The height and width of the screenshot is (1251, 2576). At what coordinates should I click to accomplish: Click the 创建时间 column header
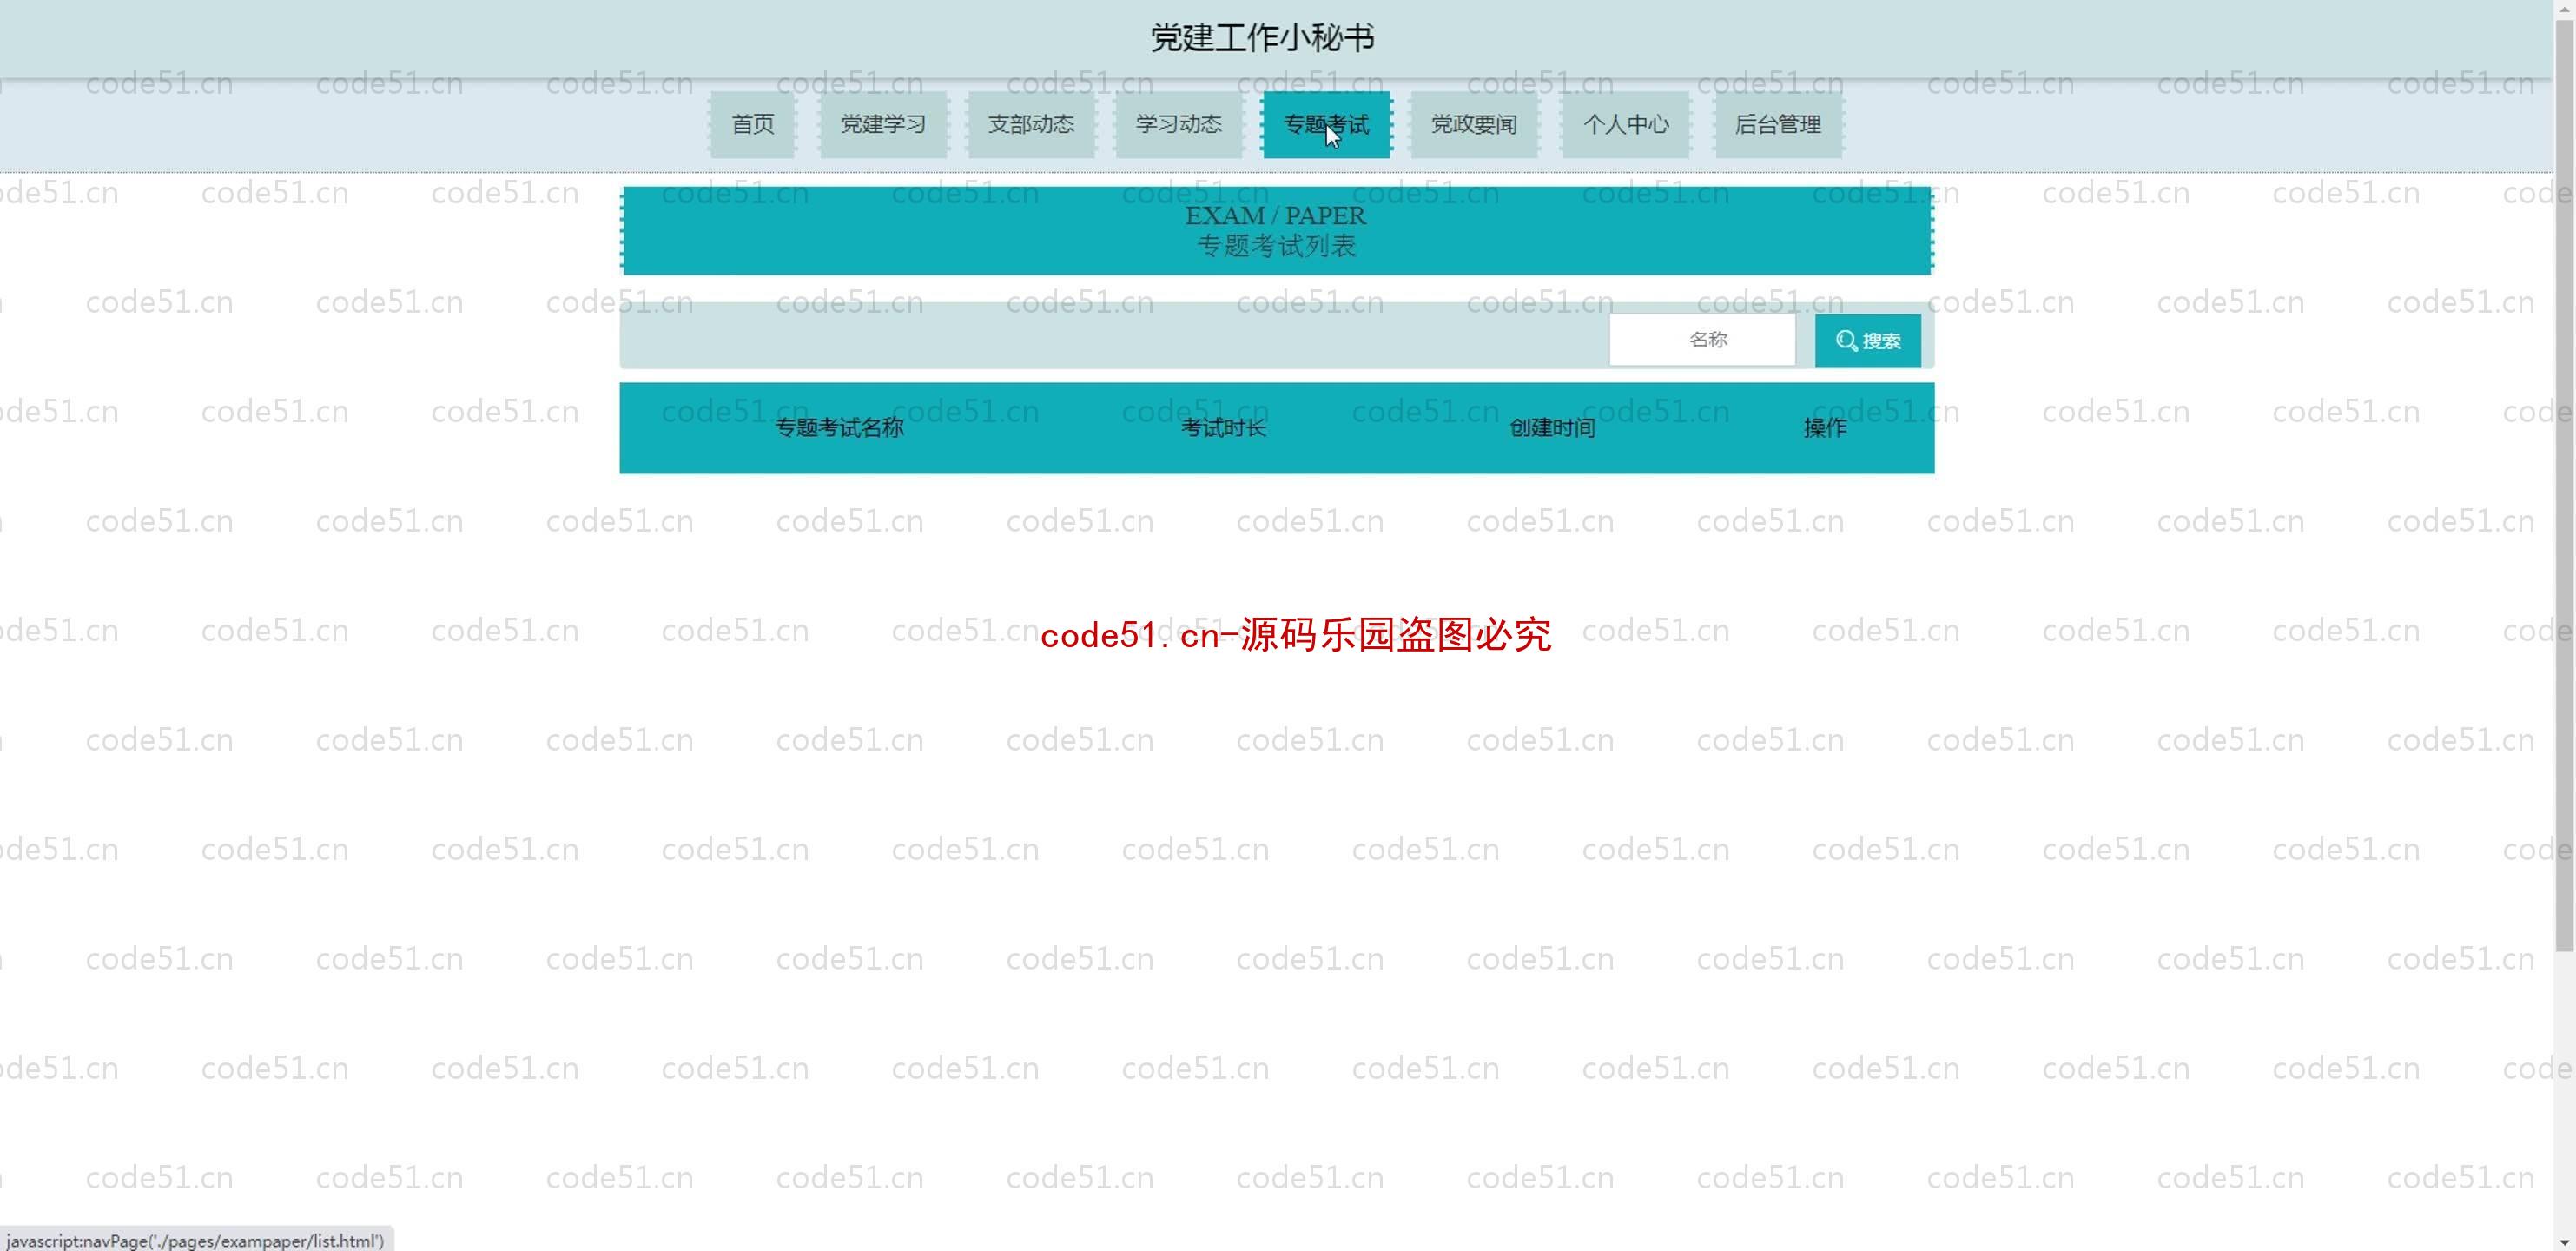[x=1552, y=428]
